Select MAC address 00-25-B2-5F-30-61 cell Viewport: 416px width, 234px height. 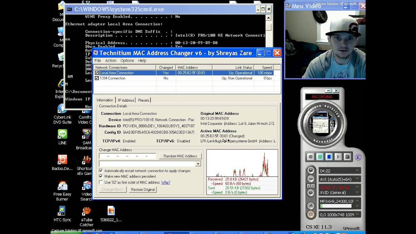coord(194,73)
